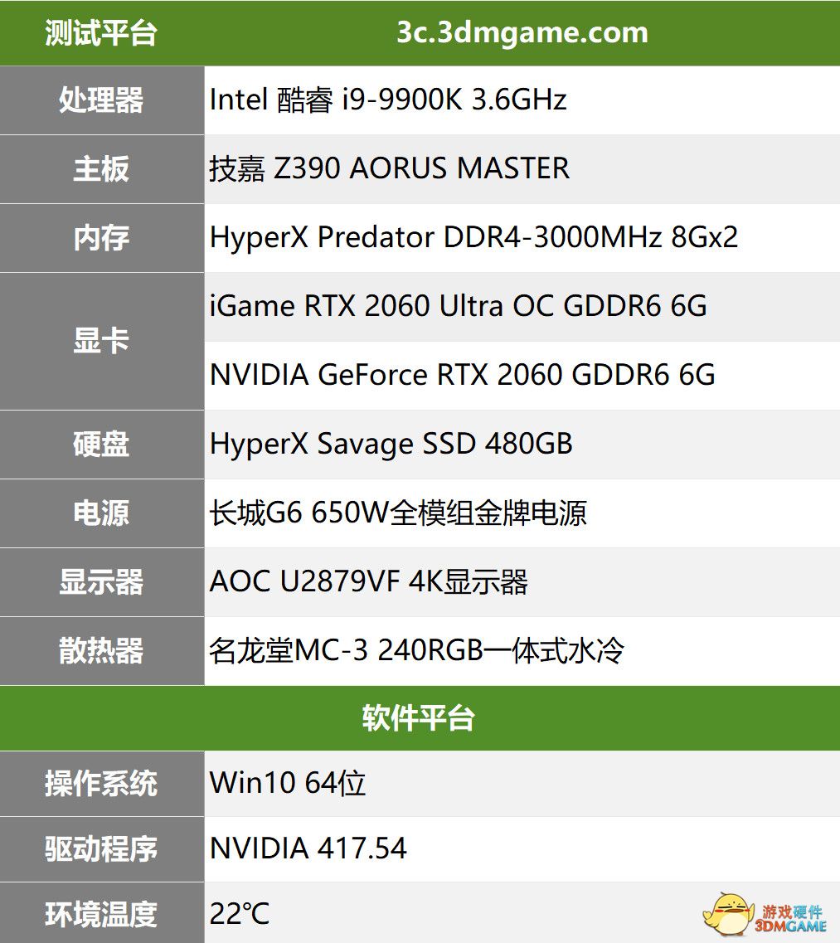Select the 处理器 label cell
Image resolution: width=840 pixels, height=943 pixels.
(102, 100)
